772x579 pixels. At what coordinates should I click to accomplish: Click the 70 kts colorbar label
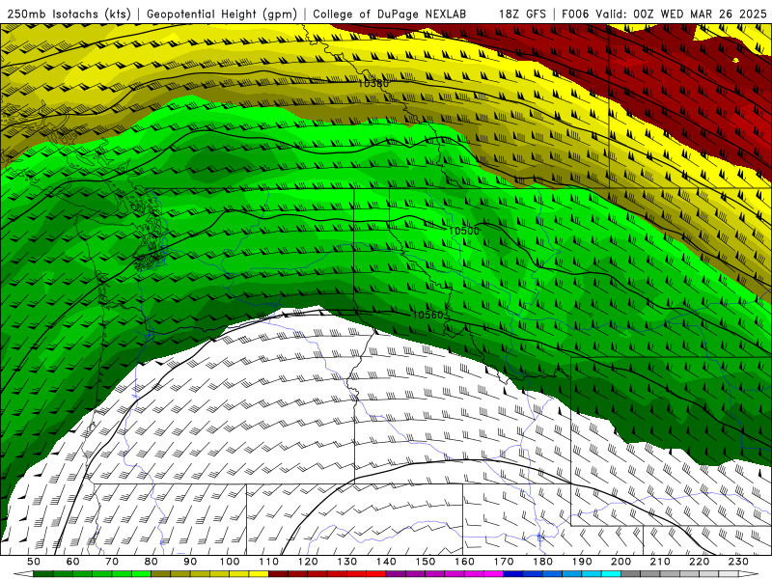(112, 562)
